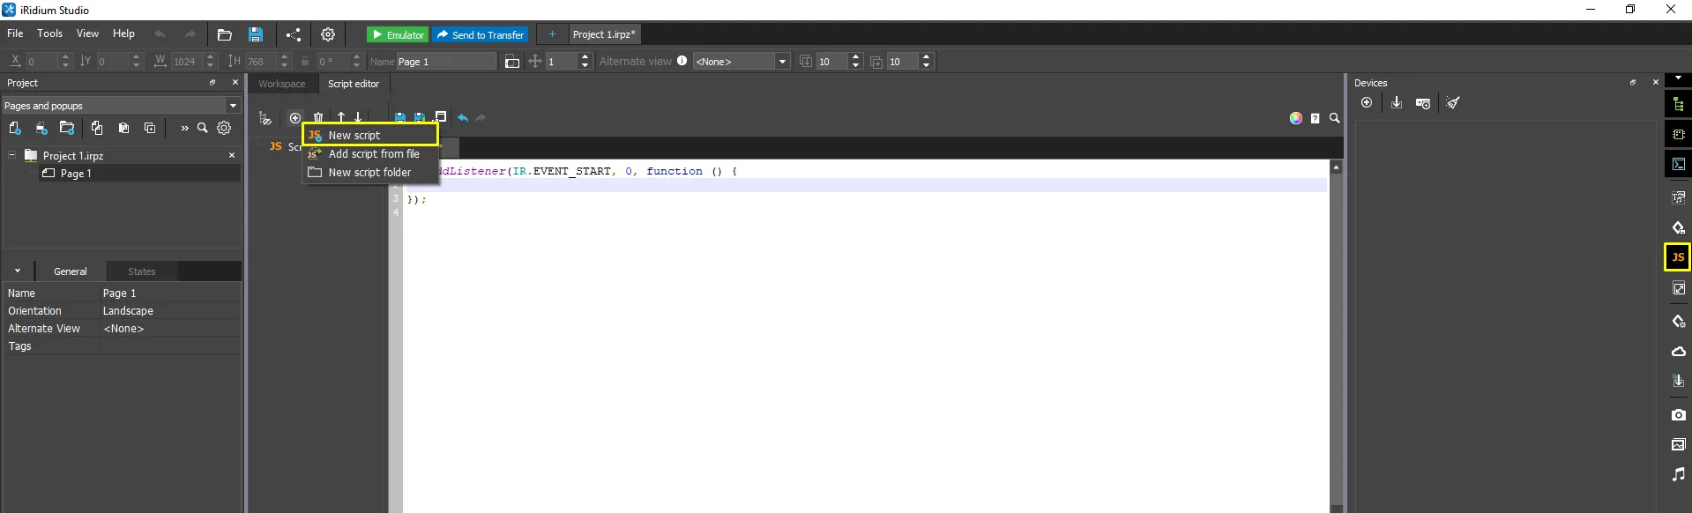Screen dimensions: 1692x513
Task: Expand sidebar with top arrow
Action: click(x=1678, y=79)
